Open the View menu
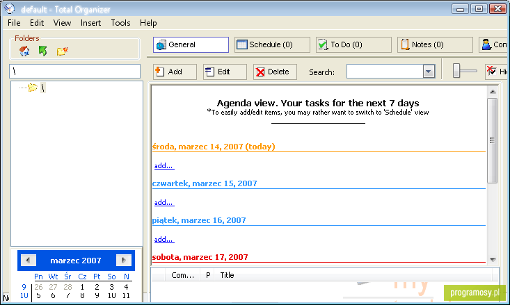This screenshot has height=305, width=510. click(x=62, y=23)
